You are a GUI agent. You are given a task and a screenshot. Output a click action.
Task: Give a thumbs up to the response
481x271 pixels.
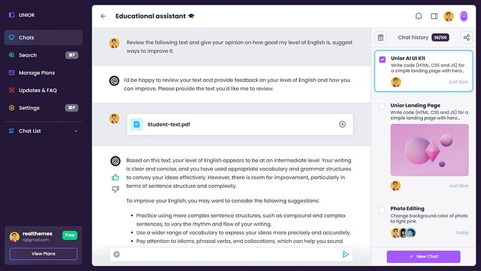tap(115, 178)
